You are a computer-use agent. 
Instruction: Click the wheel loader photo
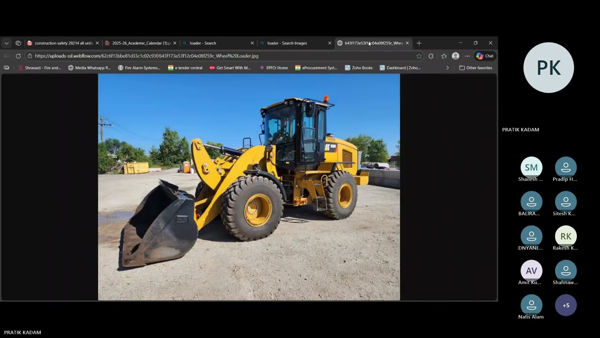pos(249,187)
